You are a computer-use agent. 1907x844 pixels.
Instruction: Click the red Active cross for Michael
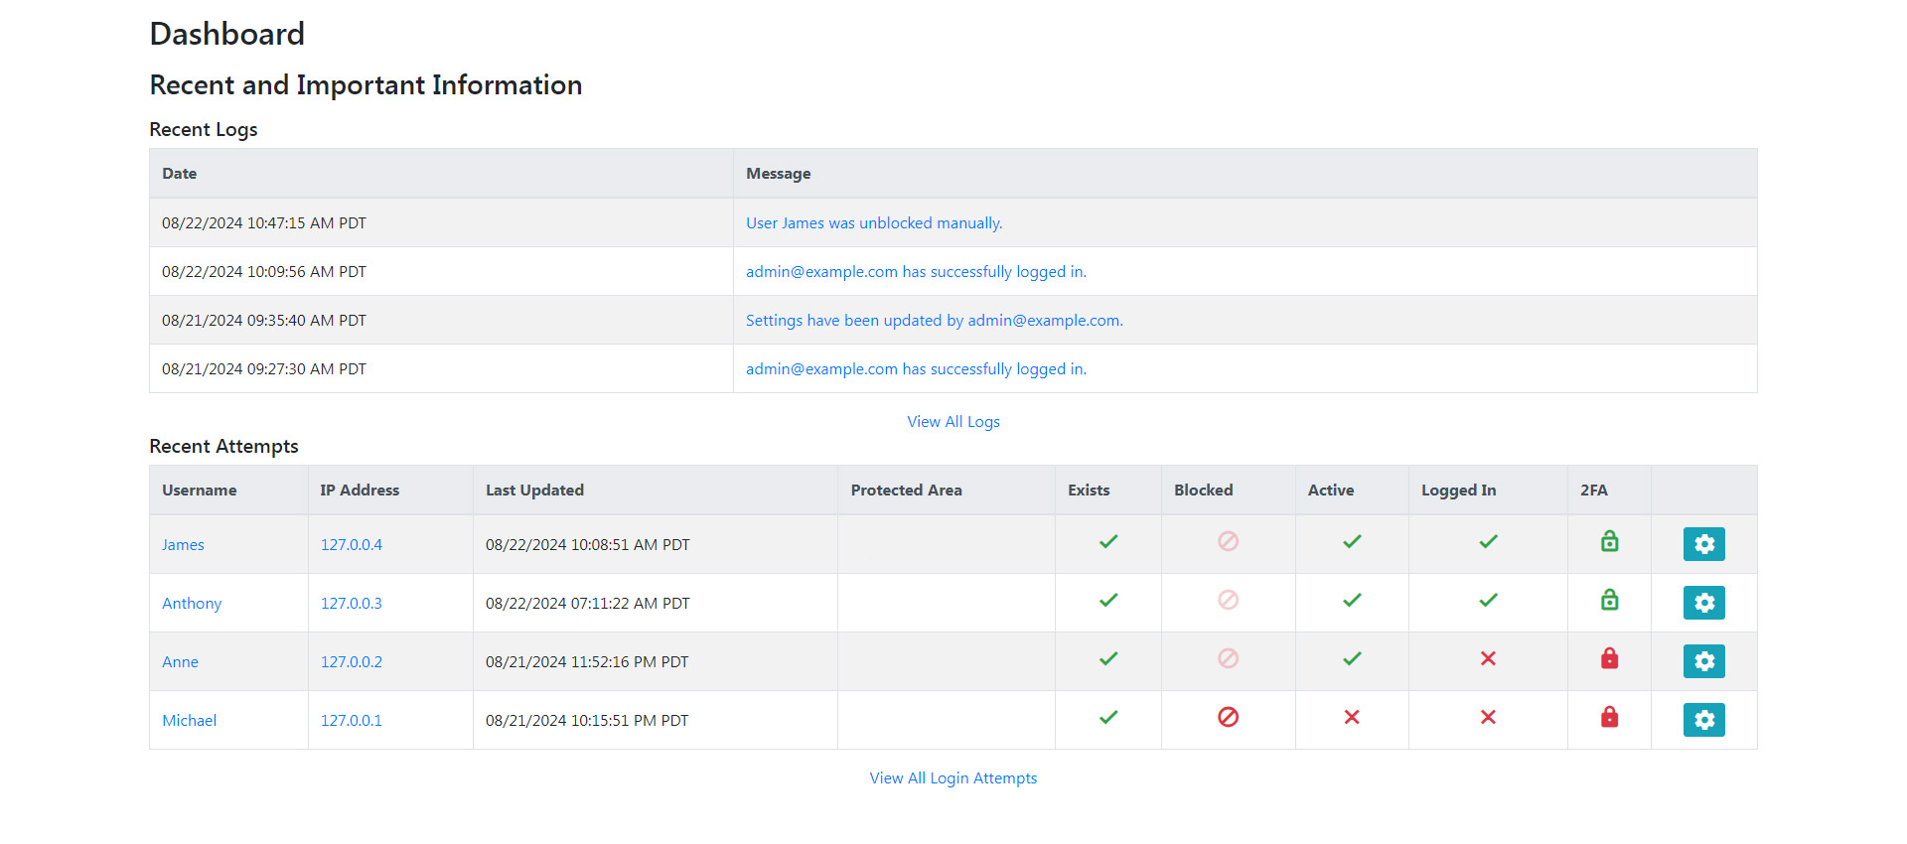(1352, 717)
